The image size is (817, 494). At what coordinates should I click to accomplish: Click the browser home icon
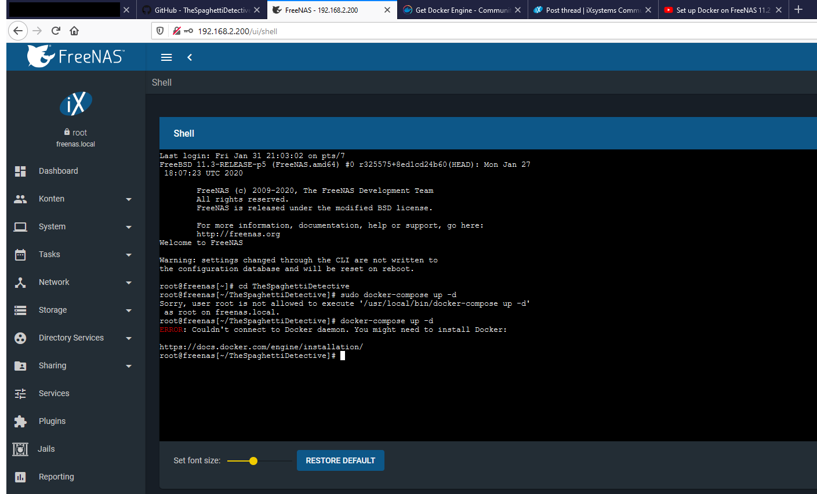(74, 31)
